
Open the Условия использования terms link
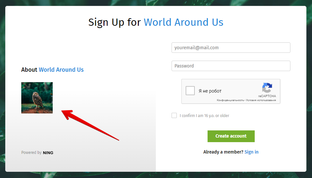[x=261, y=100]
